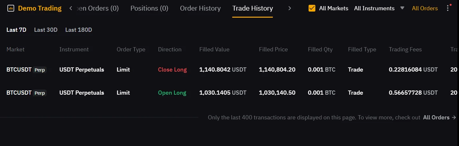The image size is (459, 146).
Task: Click the Demo Trading title
Action: click(40, 8)
